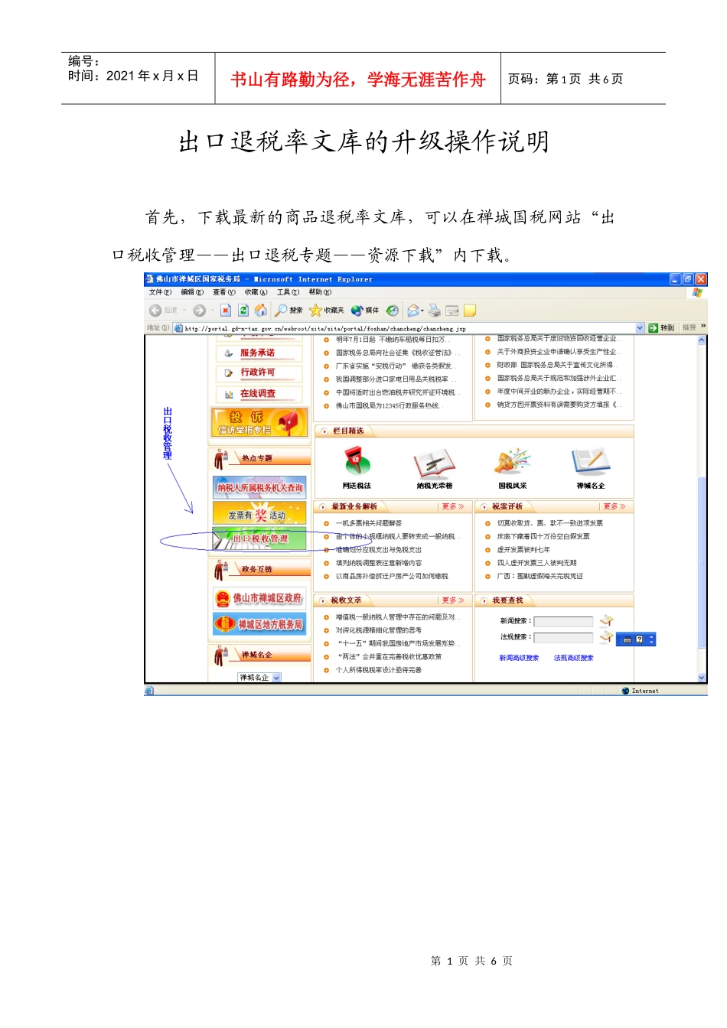Open 佛山市国税局为12345行政服务热线 news item
This screenshot has width=727, height=1028.
click(389, 406)
